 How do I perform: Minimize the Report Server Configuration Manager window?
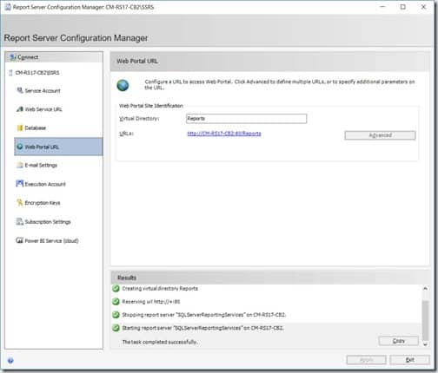click(382, 7)
